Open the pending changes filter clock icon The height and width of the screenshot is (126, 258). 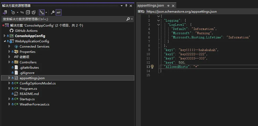[x=13, y=12]
